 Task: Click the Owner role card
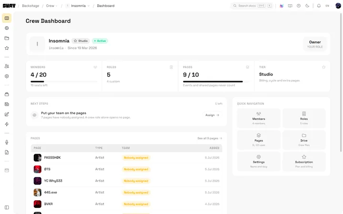[x=315, y=44]
